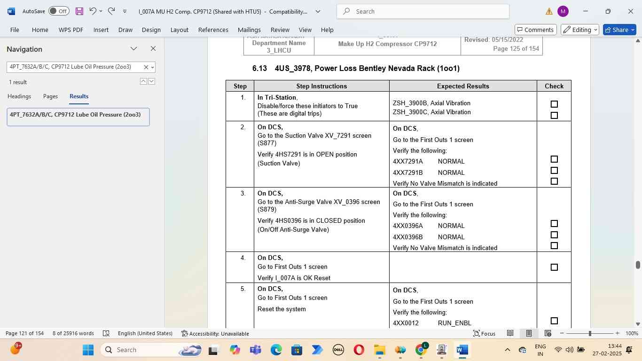Switch to Web Layout view icon
Screen dimensions: 642x361
(548, 333)
